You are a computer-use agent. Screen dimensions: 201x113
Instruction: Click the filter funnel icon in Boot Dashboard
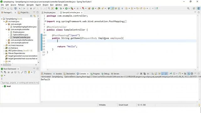tap(34, 72)
